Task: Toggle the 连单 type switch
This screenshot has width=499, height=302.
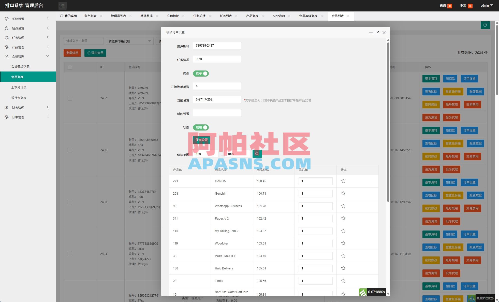Action: pos(201,73)
